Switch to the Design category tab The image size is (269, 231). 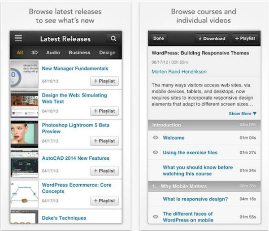click(x=107, y=52)
